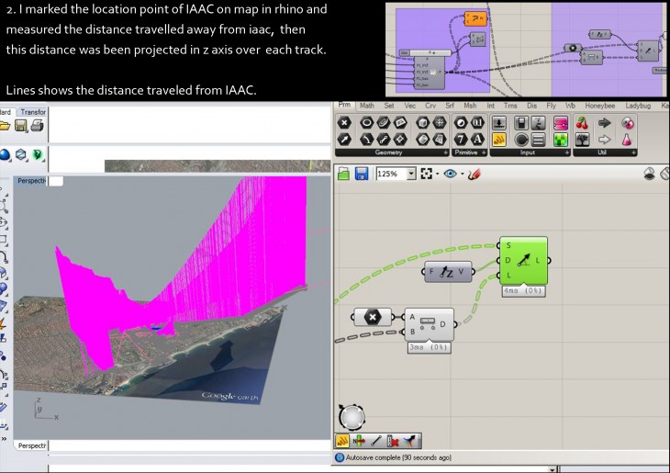Click the sketch brush icon in canvas toolbar

pyautogui.click(x=475, y=174)
